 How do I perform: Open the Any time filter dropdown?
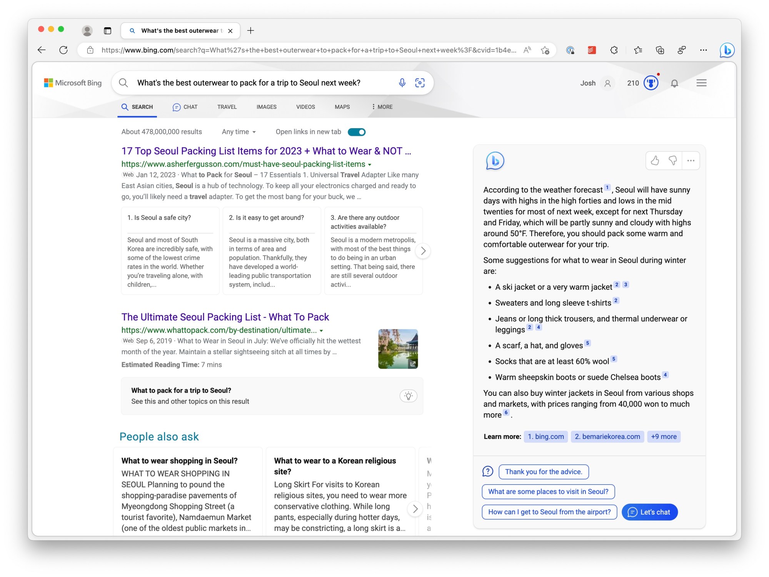click(x=239, y=132)
